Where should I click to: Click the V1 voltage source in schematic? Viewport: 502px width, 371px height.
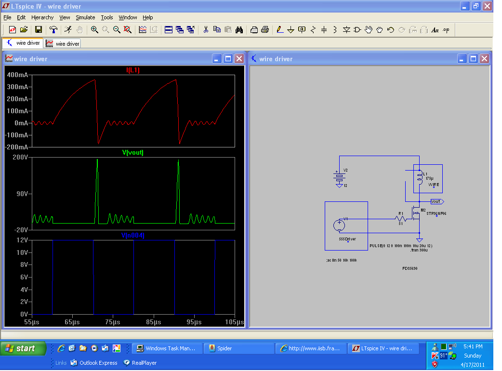click(x=339, y=225)
